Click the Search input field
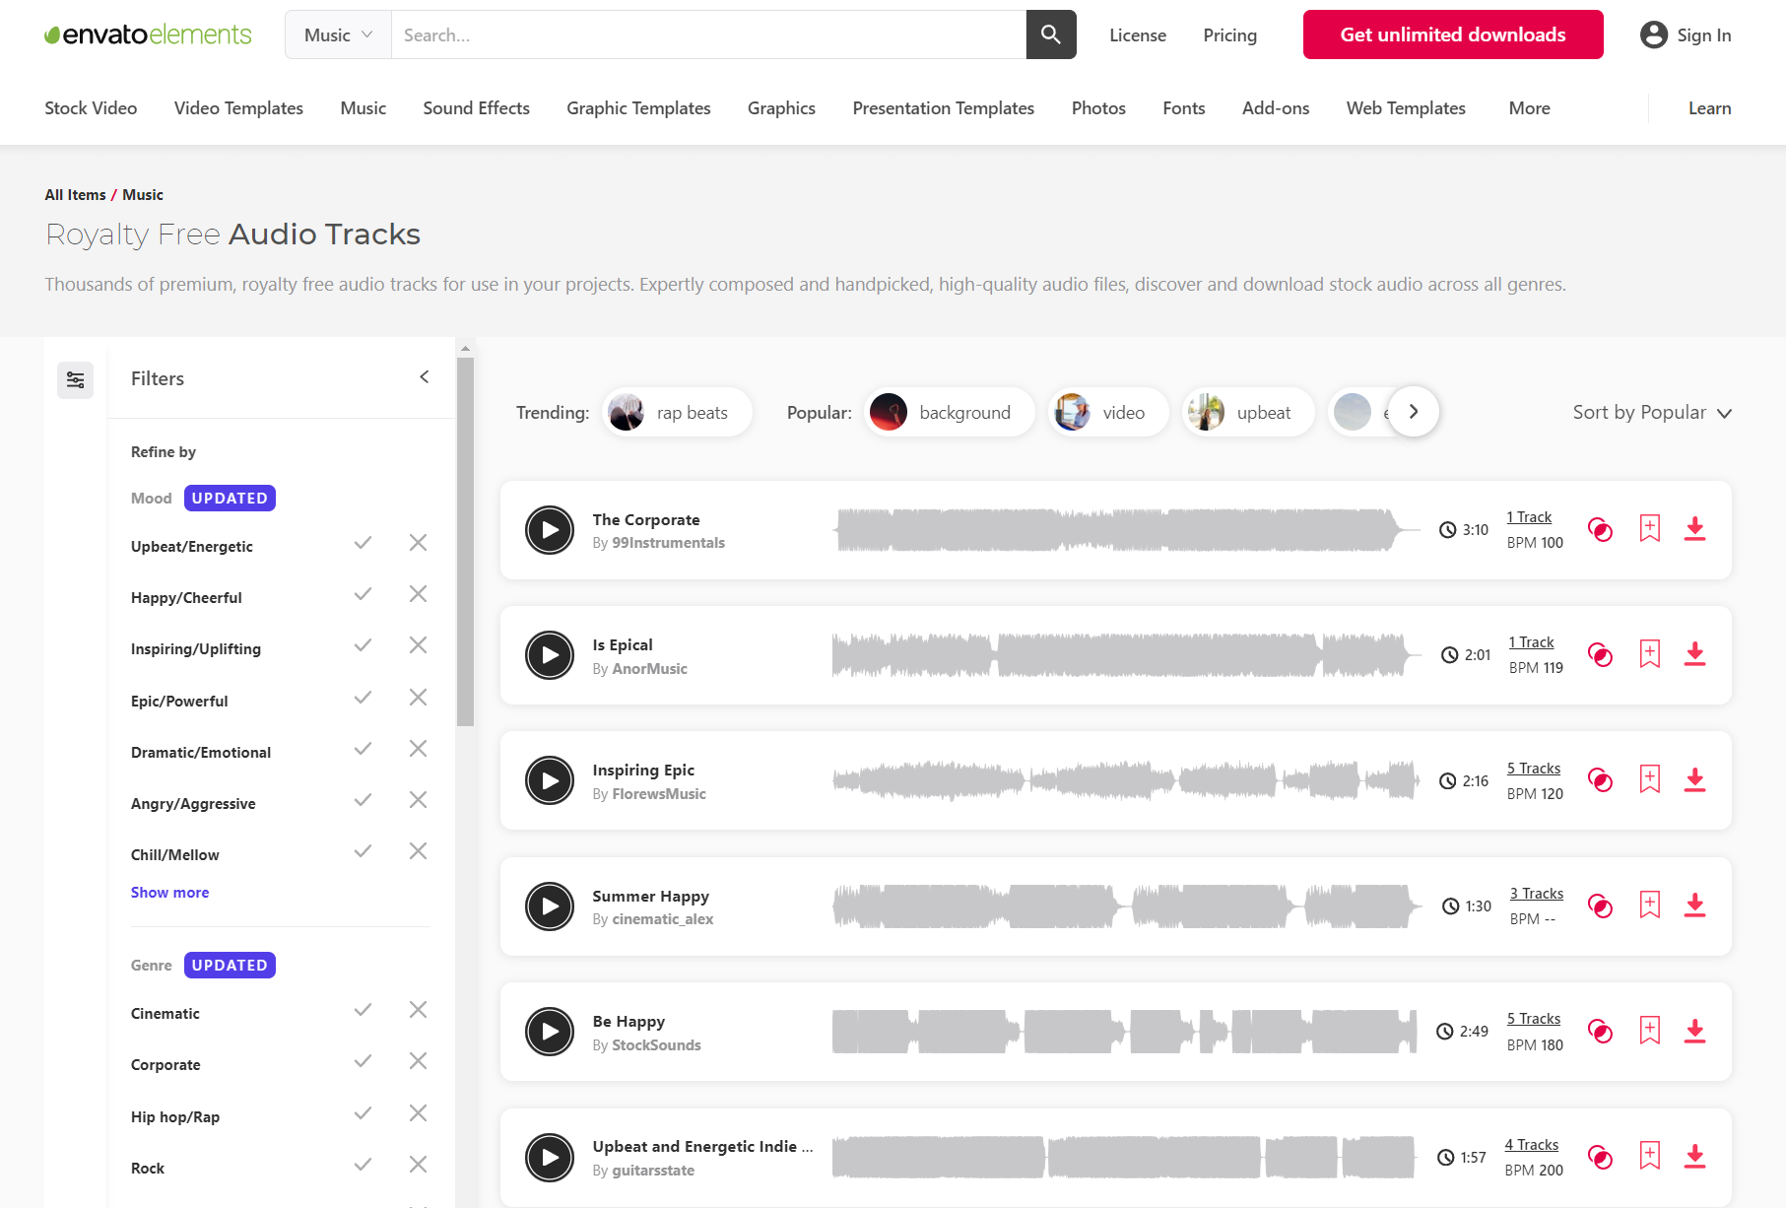This screenshot has width=1786, height=1208. point(709,34)
